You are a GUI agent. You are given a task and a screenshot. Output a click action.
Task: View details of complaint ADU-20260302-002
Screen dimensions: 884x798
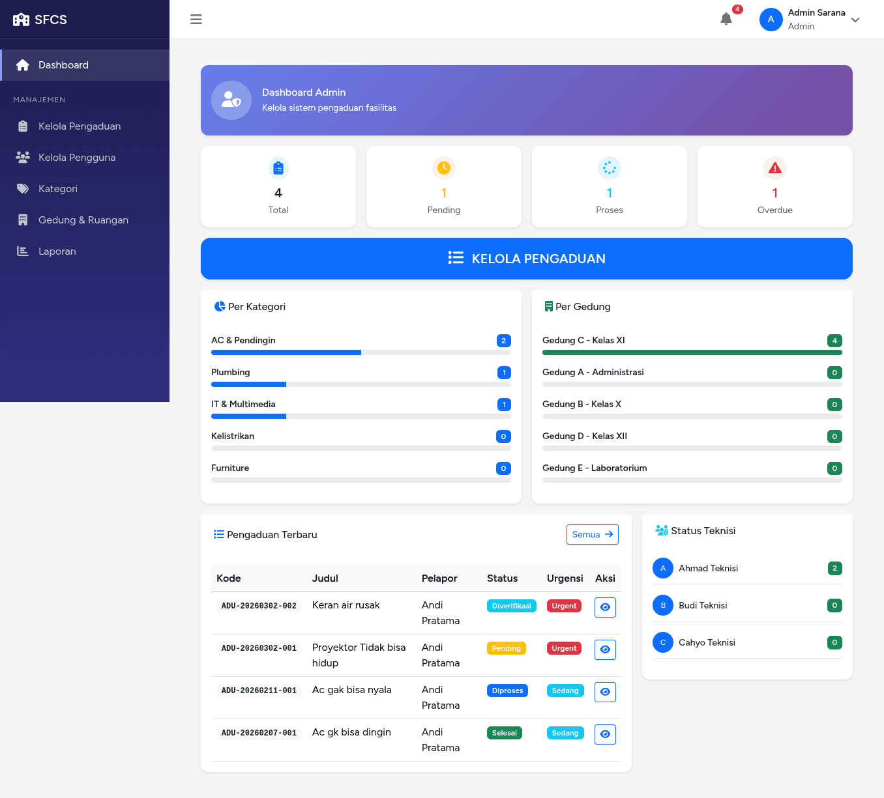605,607
